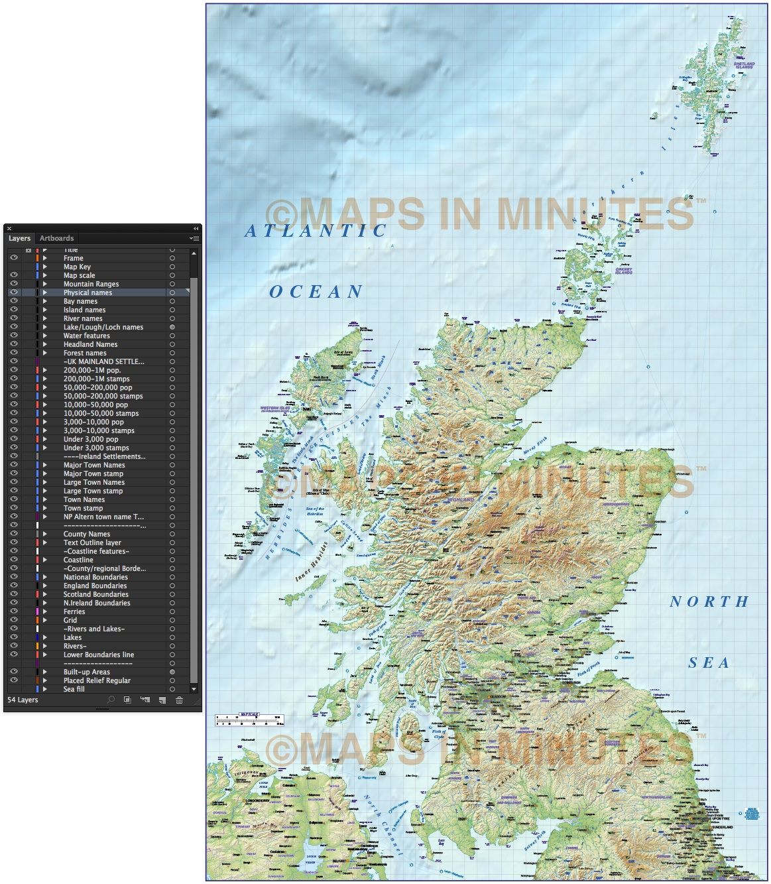Click target circle for Physical names layer
The height and width of the screenshot is (884, 771).
[172, 292]
